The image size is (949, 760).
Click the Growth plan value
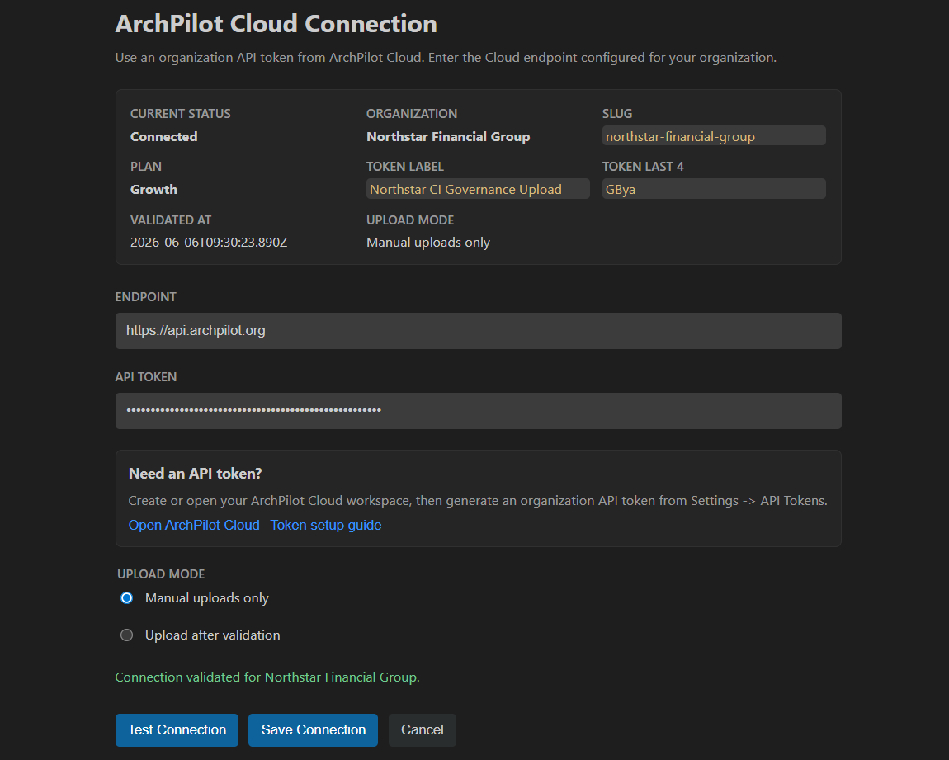point(153,190)
